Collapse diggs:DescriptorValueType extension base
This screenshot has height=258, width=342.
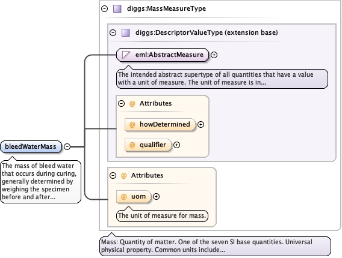point(113,32)
